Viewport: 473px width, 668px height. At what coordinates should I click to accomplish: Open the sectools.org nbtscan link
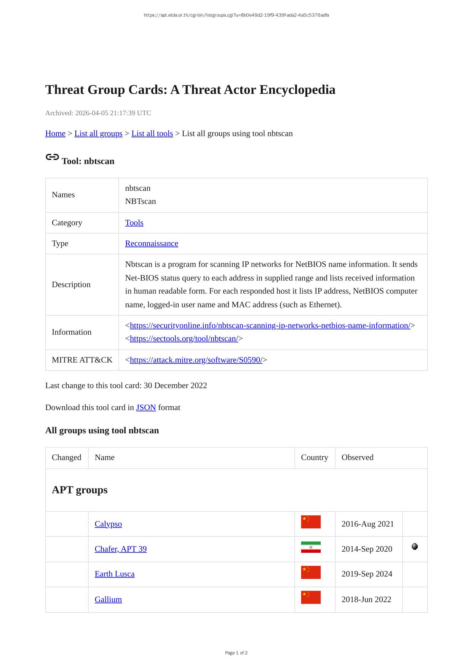[184, 339]
